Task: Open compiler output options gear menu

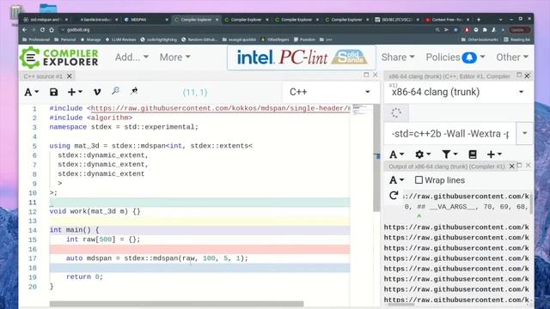Action: click(422, 154)
